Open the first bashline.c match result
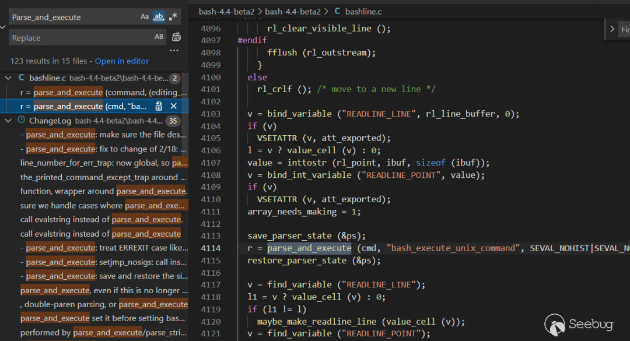 pyautogui.click(x=103, y=92)
